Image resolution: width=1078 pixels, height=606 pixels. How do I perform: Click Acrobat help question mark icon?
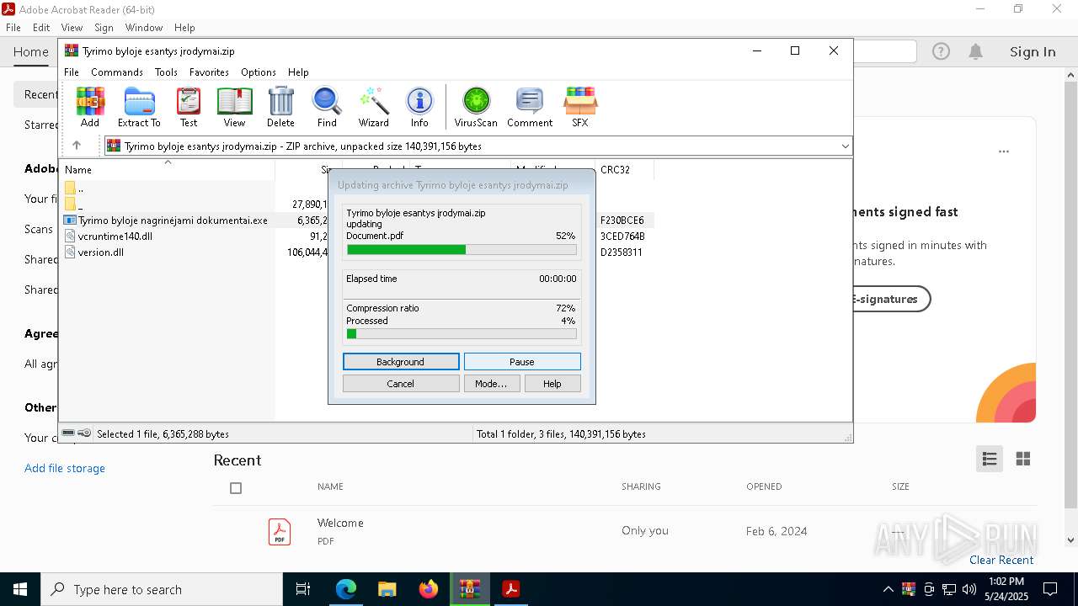tap(941, 52)
